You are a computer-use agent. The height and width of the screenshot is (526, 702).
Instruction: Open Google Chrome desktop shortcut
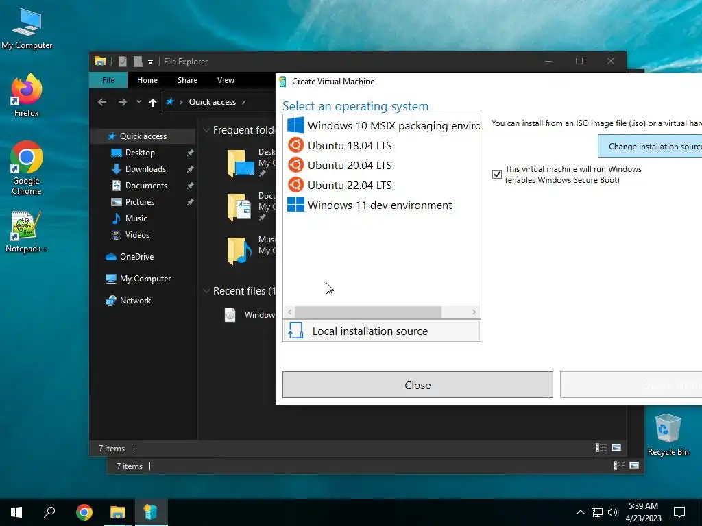coord(27,168)
